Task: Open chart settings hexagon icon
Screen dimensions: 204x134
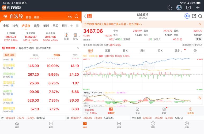Action: pyautogui.click(x=195, y=51)
